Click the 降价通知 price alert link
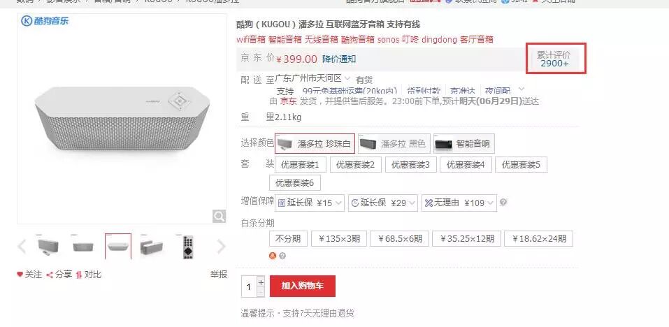The height and width of the screenshot is (327, 669). (339, 59)
